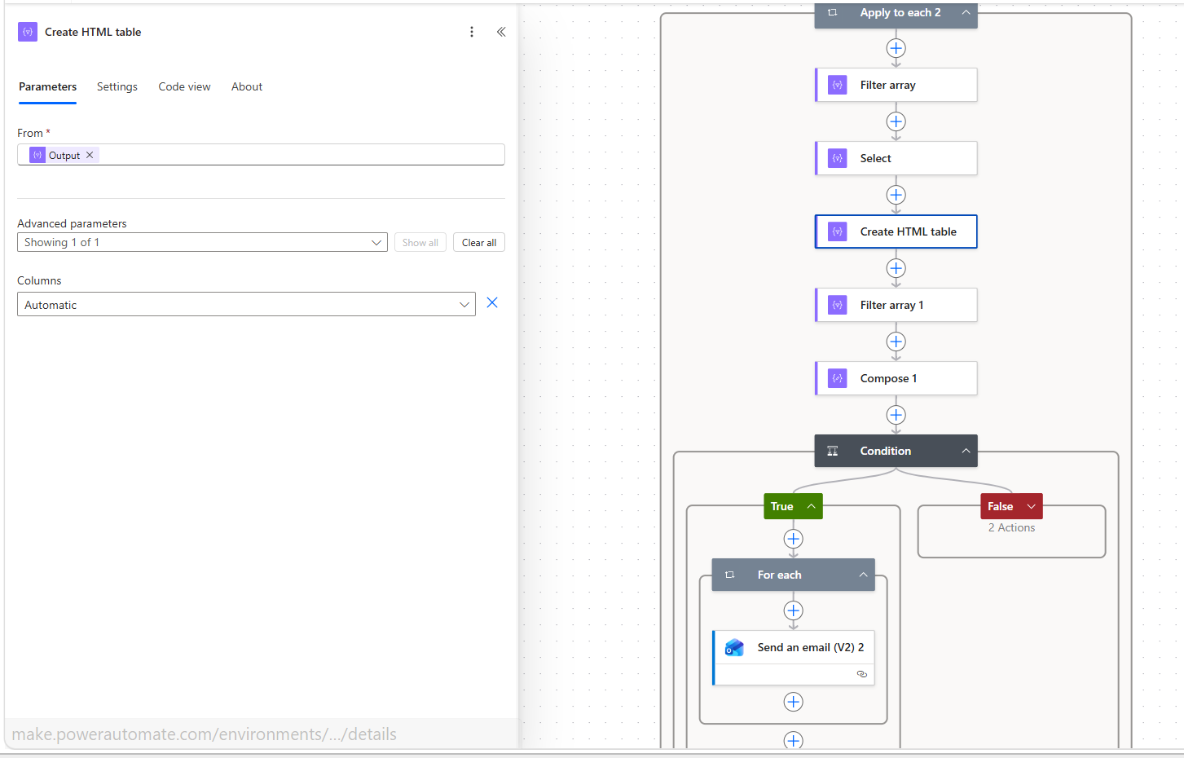The height and width of the screenshot is (758, 1184).
Task: Remove the Columns parameter with its X icon
Action: (492, 302)
